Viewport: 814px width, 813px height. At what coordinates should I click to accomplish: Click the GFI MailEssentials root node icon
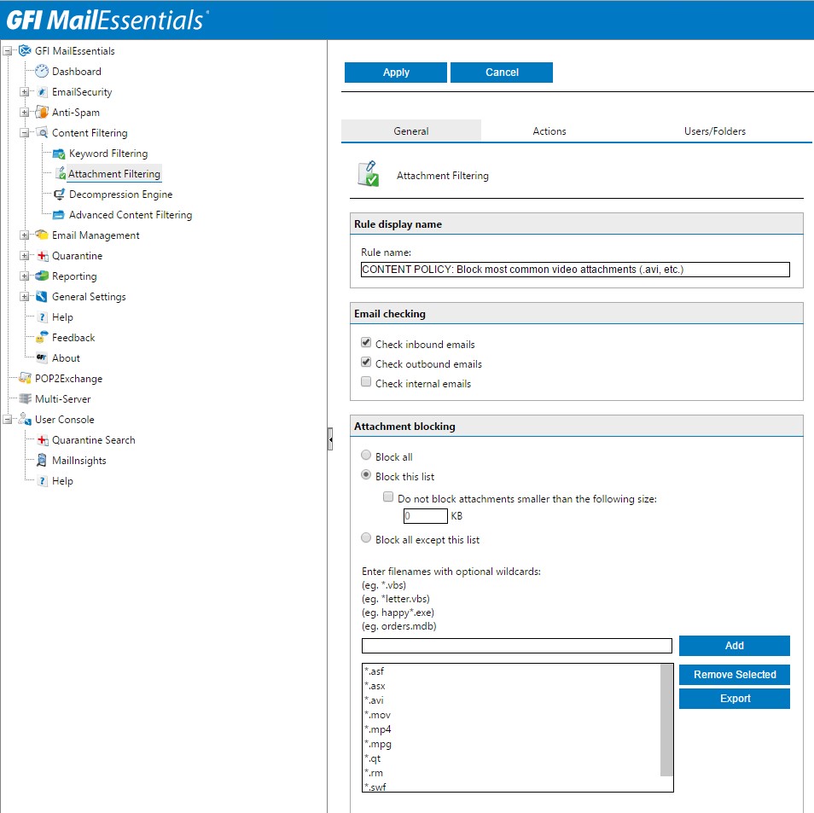25,51
